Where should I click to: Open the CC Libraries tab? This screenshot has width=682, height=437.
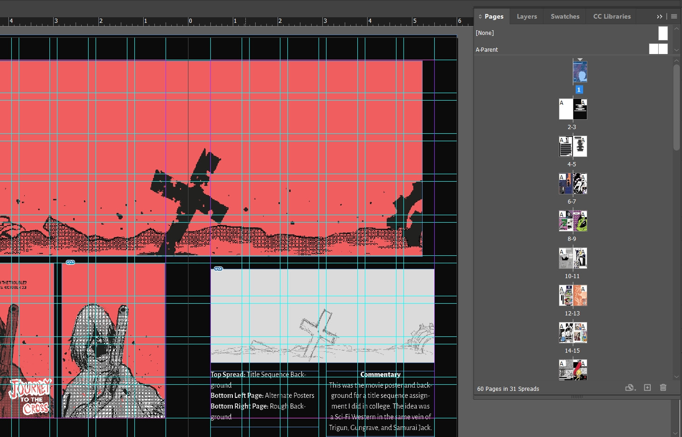(612, 16)
